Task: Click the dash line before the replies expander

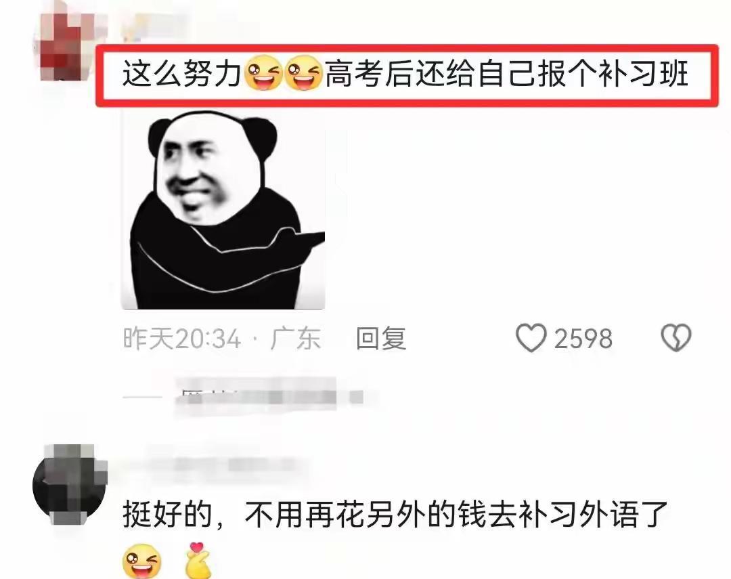Action: (x=142, y=397)
